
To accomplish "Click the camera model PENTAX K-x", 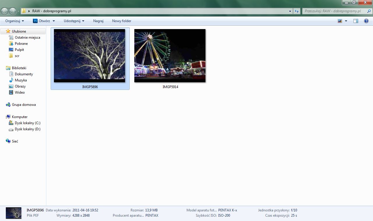I will (x=228, y=210).
